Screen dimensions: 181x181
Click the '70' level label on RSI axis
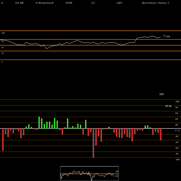(3, 42)
